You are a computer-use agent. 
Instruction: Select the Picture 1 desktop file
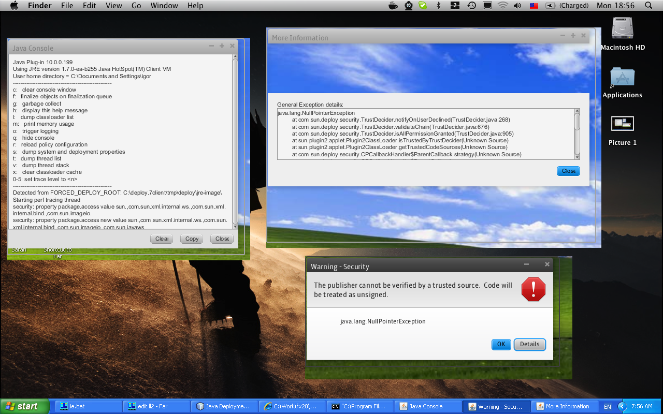622,124
